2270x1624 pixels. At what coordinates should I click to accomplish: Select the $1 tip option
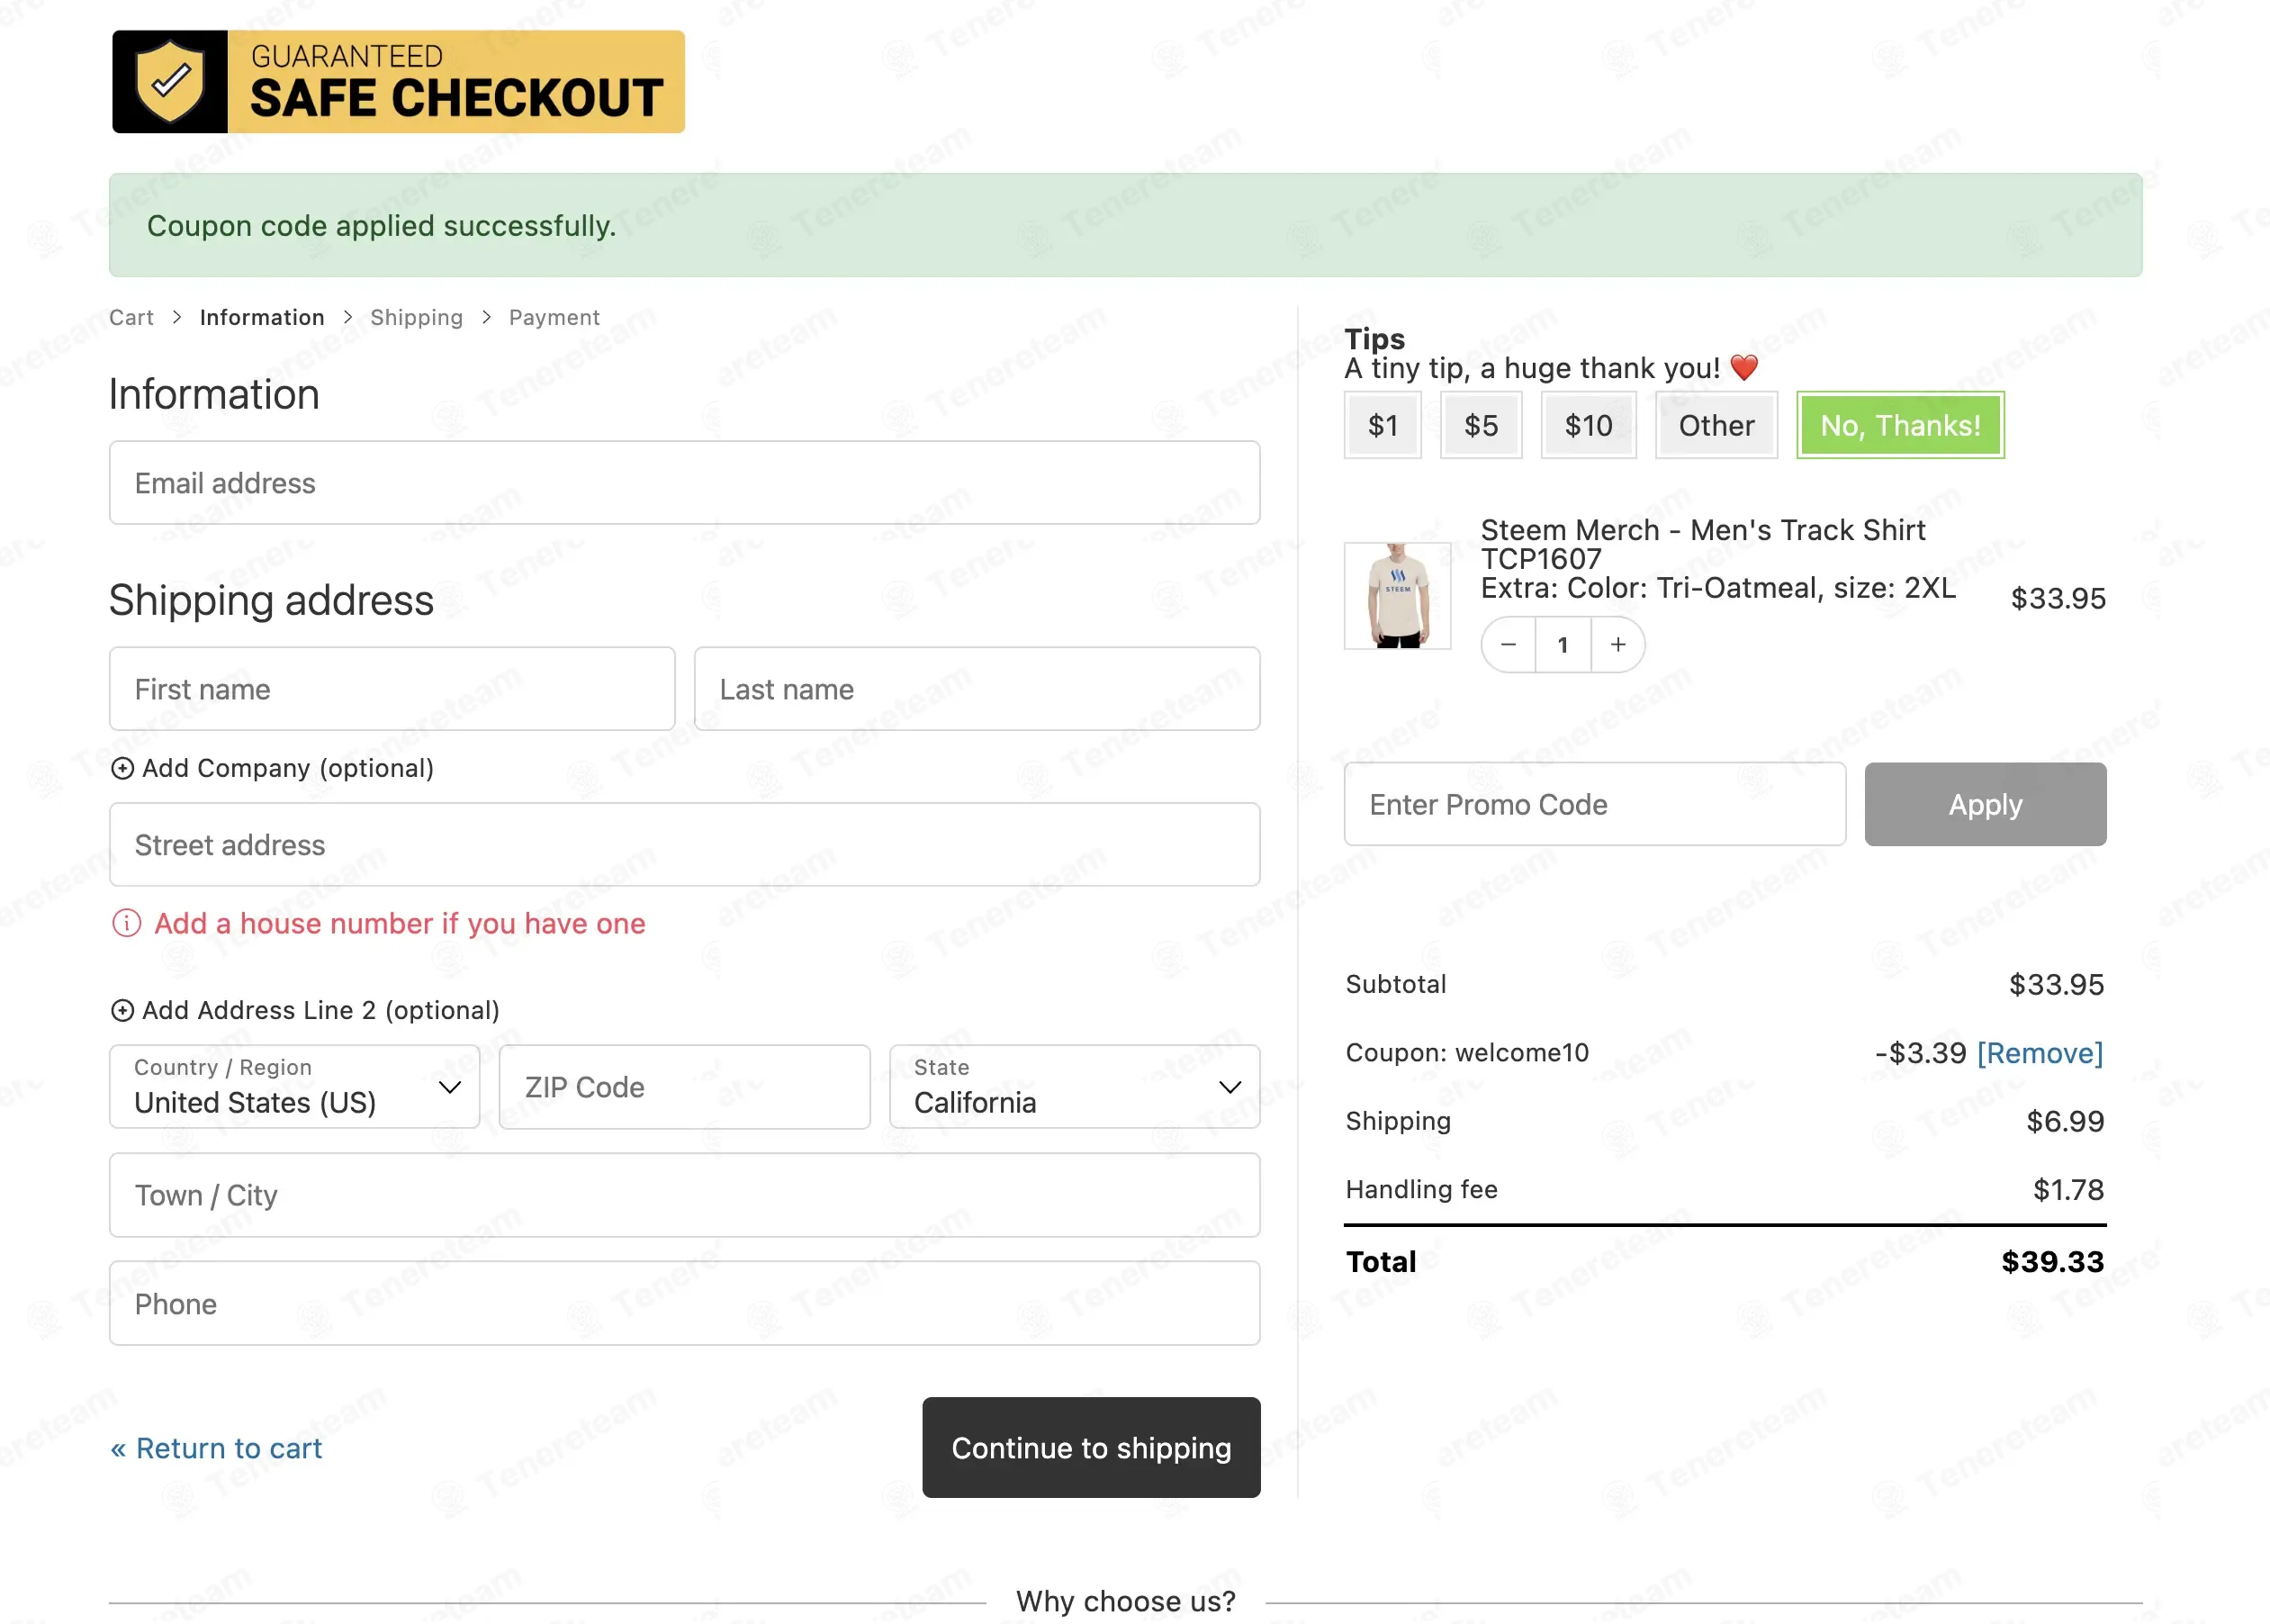click(x=1383, y=425)
